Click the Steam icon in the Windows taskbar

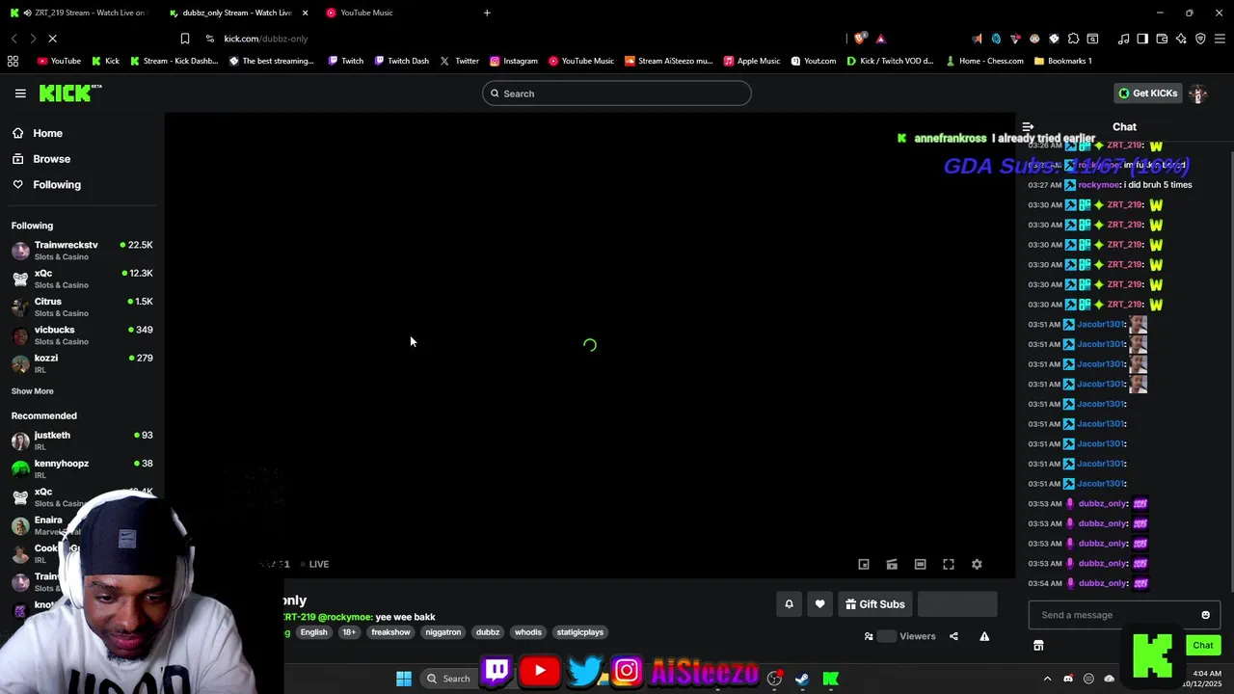801,679
